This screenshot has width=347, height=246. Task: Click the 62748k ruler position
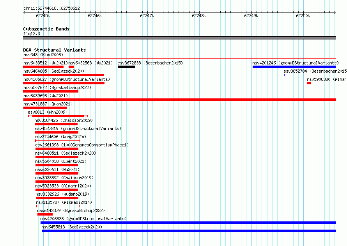199,16
